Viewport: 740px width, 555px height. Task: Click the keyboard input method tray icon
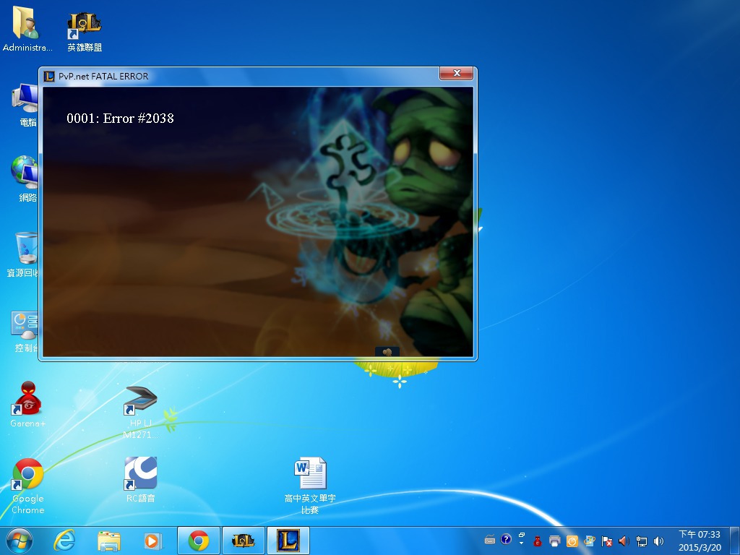(x=490, y=540)
